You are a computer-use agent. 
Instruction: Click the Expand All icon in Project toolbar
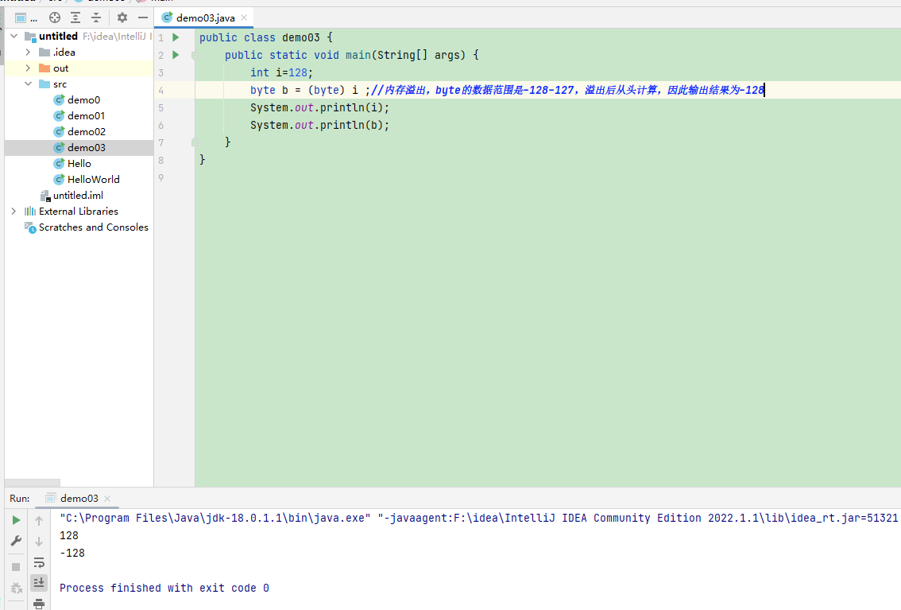pos(75,17)
